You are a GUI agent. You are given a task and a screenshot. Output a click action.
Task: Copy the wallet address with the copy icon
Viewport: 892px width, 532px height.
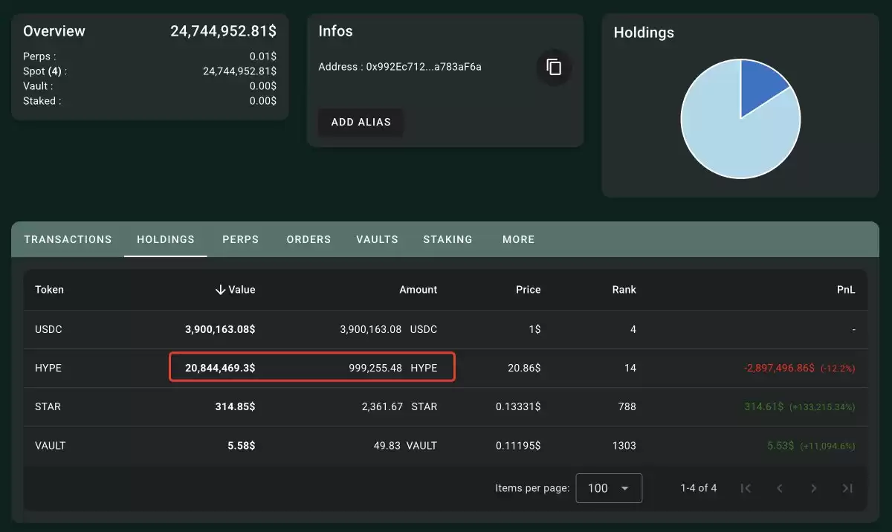(x=554, y=67)
